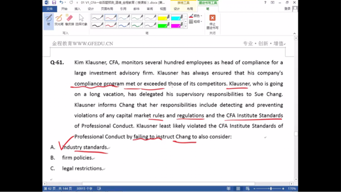The width and height of the screenshot is (341, 192).
Task: Switch to the View (视图) tab
Action: (x=163, y=9)
